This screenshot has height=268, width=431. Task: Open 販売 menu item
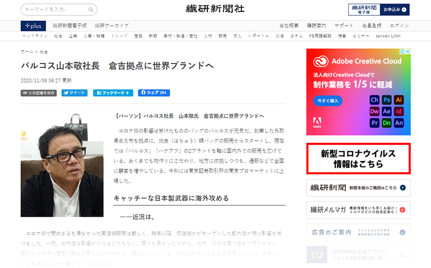click(x=223, y=36)
